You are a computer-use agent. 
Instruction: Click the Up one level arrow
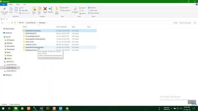(12, 23)
